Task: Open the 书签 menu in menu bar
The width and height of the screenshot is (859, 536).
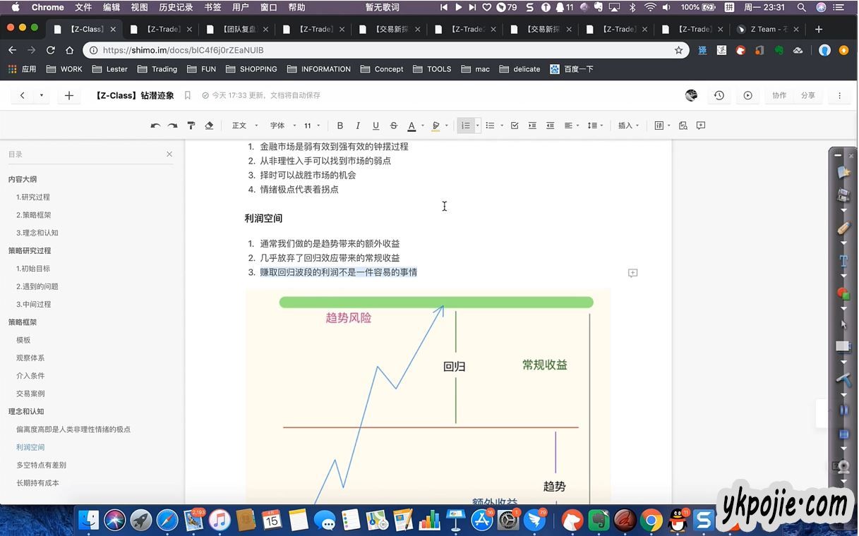Action: click(212, 7)
